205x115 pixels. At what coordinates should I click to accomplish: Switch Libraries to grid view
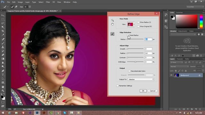[x=199, y=34]
